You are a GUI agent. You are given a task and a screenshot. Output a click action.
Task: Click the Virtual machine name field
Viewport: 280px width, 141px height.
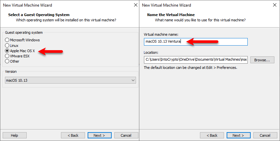pyautogui.click(x=196, y=42)
